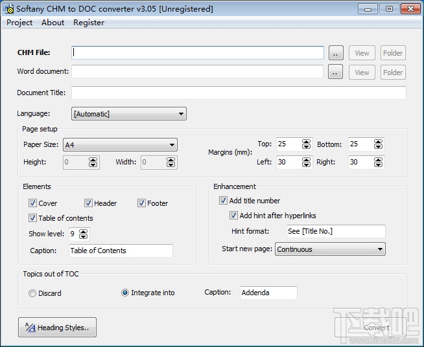Click the Height spinner arrows
Image resolution: width=424 pixels, height=347 pixels.
93,162
